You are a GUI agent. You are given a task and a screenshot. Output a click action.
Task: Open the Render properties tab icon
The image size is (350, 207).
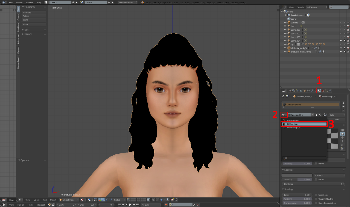[290, 91]
